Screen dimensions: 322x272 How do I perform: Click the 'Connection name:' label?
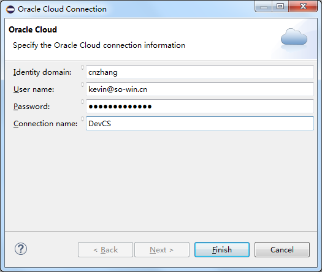click(x=45, y=124)
